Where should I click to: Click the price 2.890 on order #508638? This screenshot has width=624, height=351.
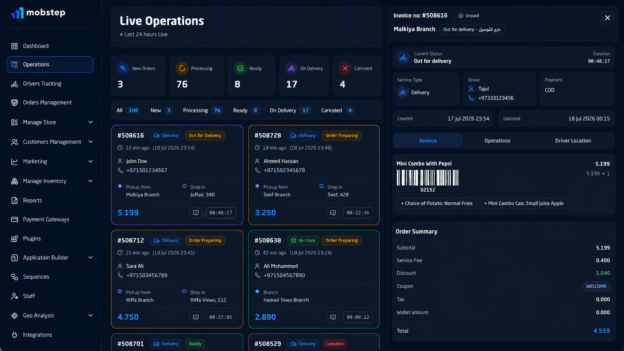(265, 317)
